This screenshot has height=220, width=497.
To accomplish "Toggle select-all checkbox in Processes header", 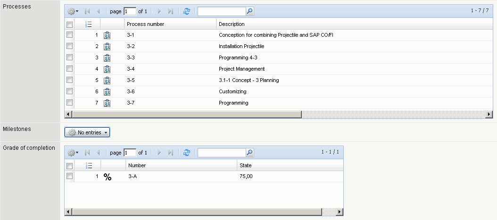I will click(x=69, y=24).
